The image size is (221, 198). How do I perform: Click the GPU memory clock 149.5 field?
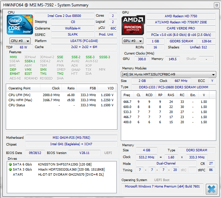click(x=172, y=59)
